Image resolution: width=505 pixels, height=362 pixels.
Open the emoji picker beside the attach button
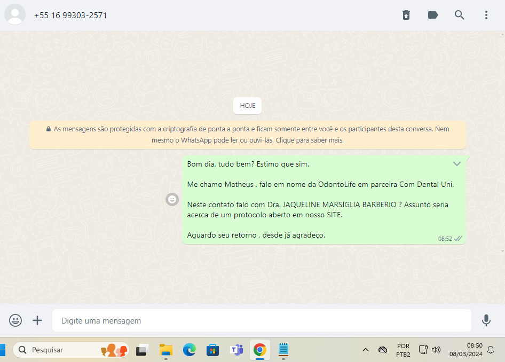(x=15, y=320)
